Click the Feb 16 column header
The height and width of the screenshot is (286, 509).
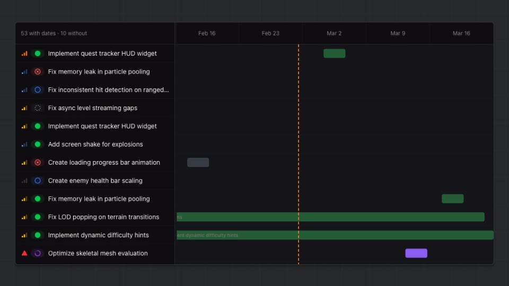point(207,33)
